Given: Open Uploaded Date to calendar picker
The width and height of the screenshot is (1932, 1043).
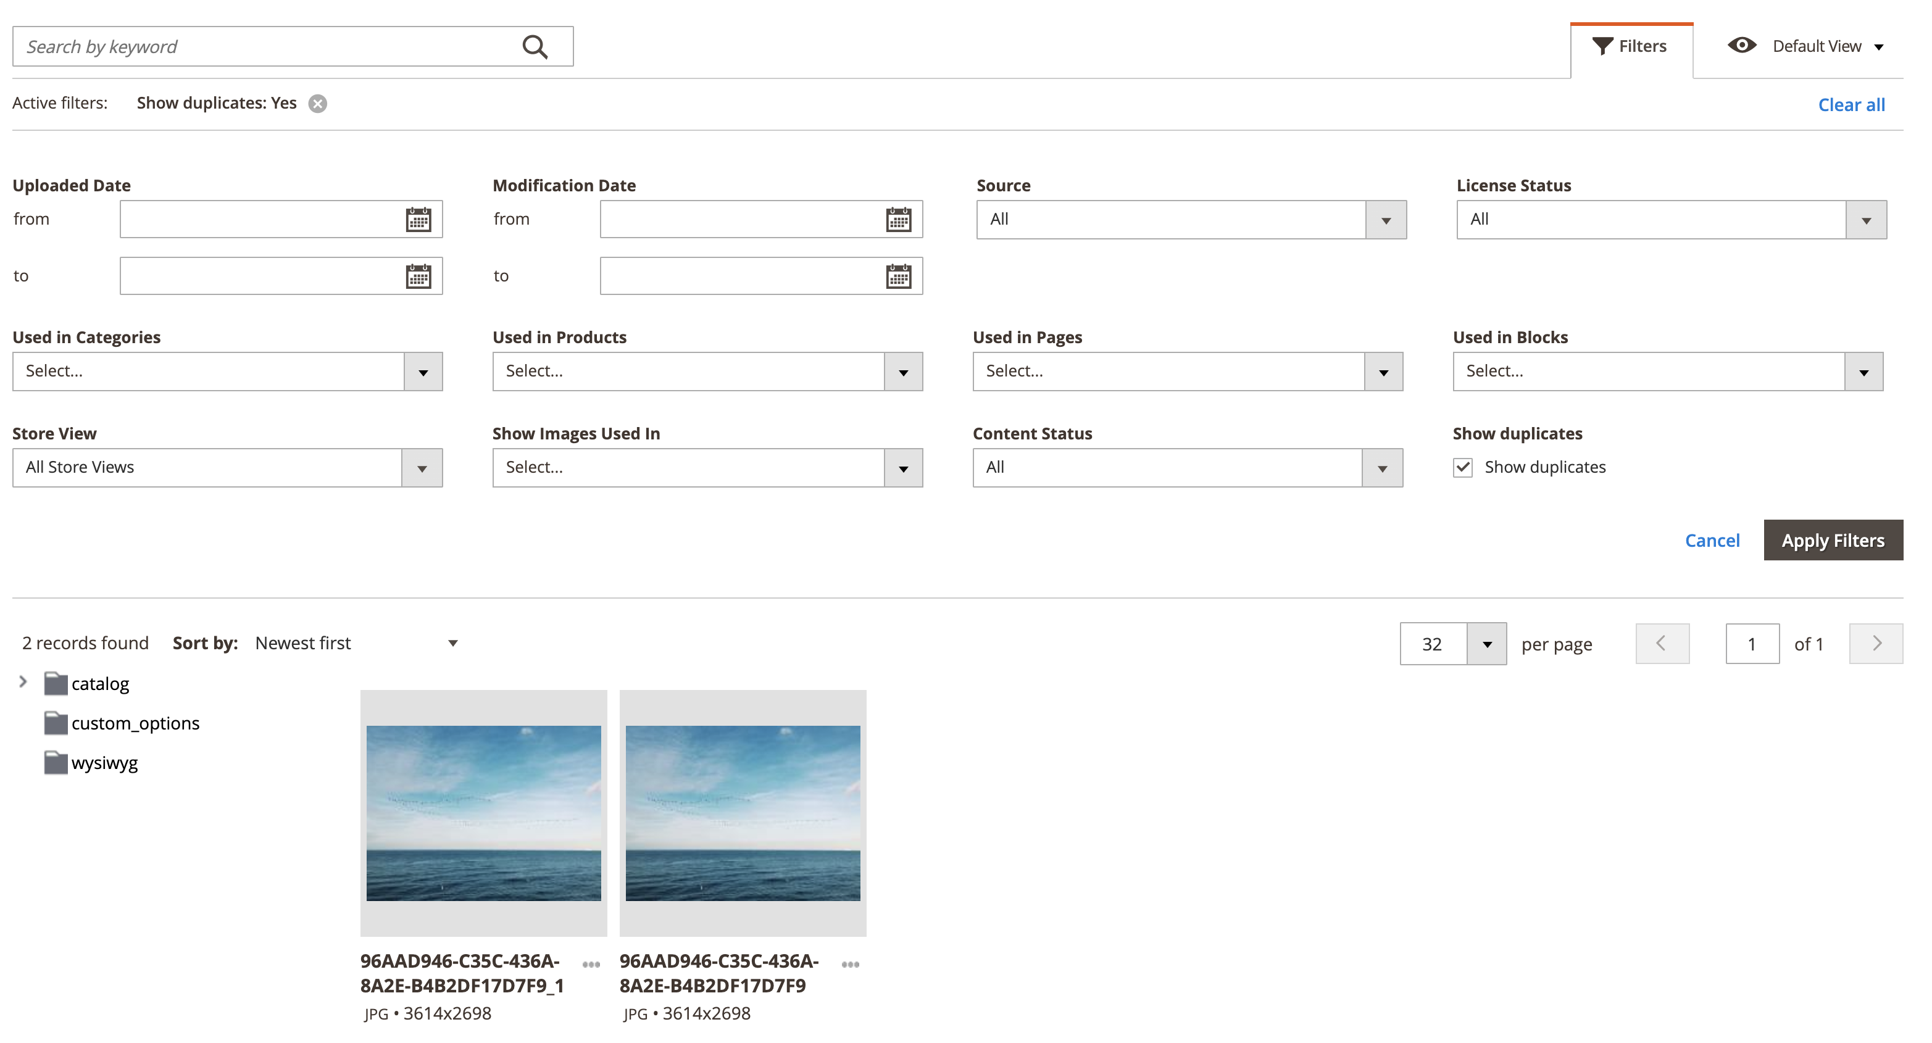Looking at the screenshot, I should click(418, 276).
